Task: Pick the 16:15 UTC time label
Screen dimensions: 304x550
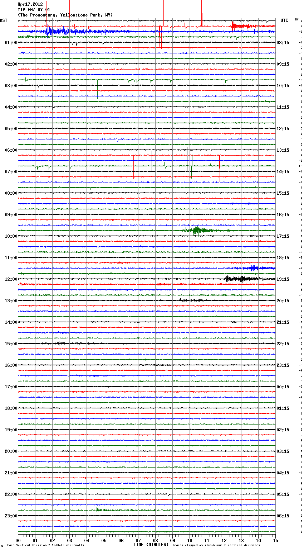Action: [283, 215]
